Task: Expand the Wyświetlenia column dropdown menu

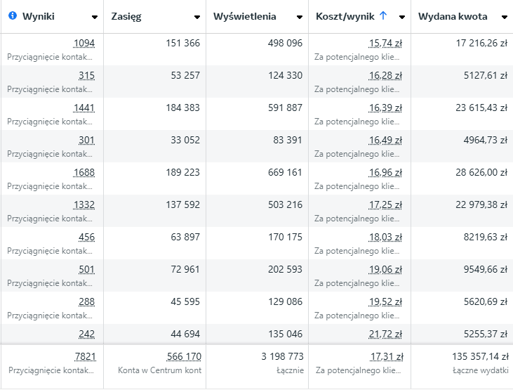Action: point(300,17)
